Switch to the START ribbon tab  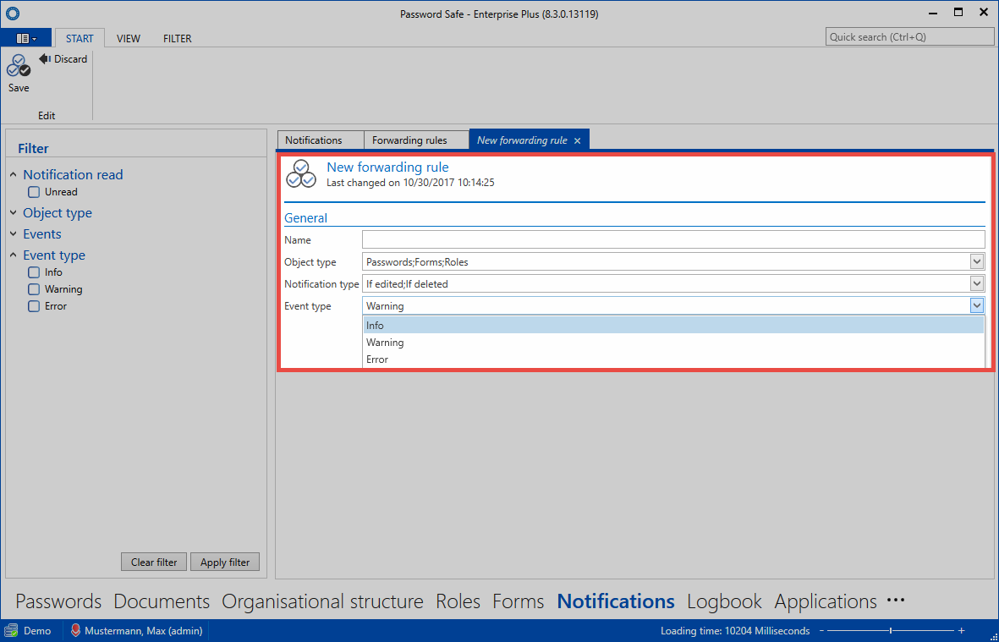[80, 38]
